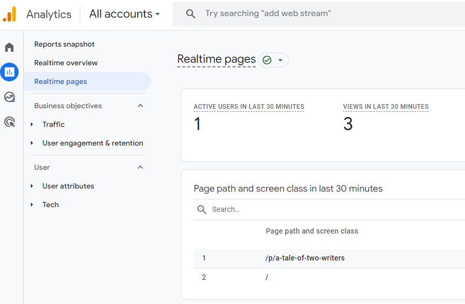465x304 pixels.
Task: Select Reports snapshot in the navigation
Action: [64, 44]
